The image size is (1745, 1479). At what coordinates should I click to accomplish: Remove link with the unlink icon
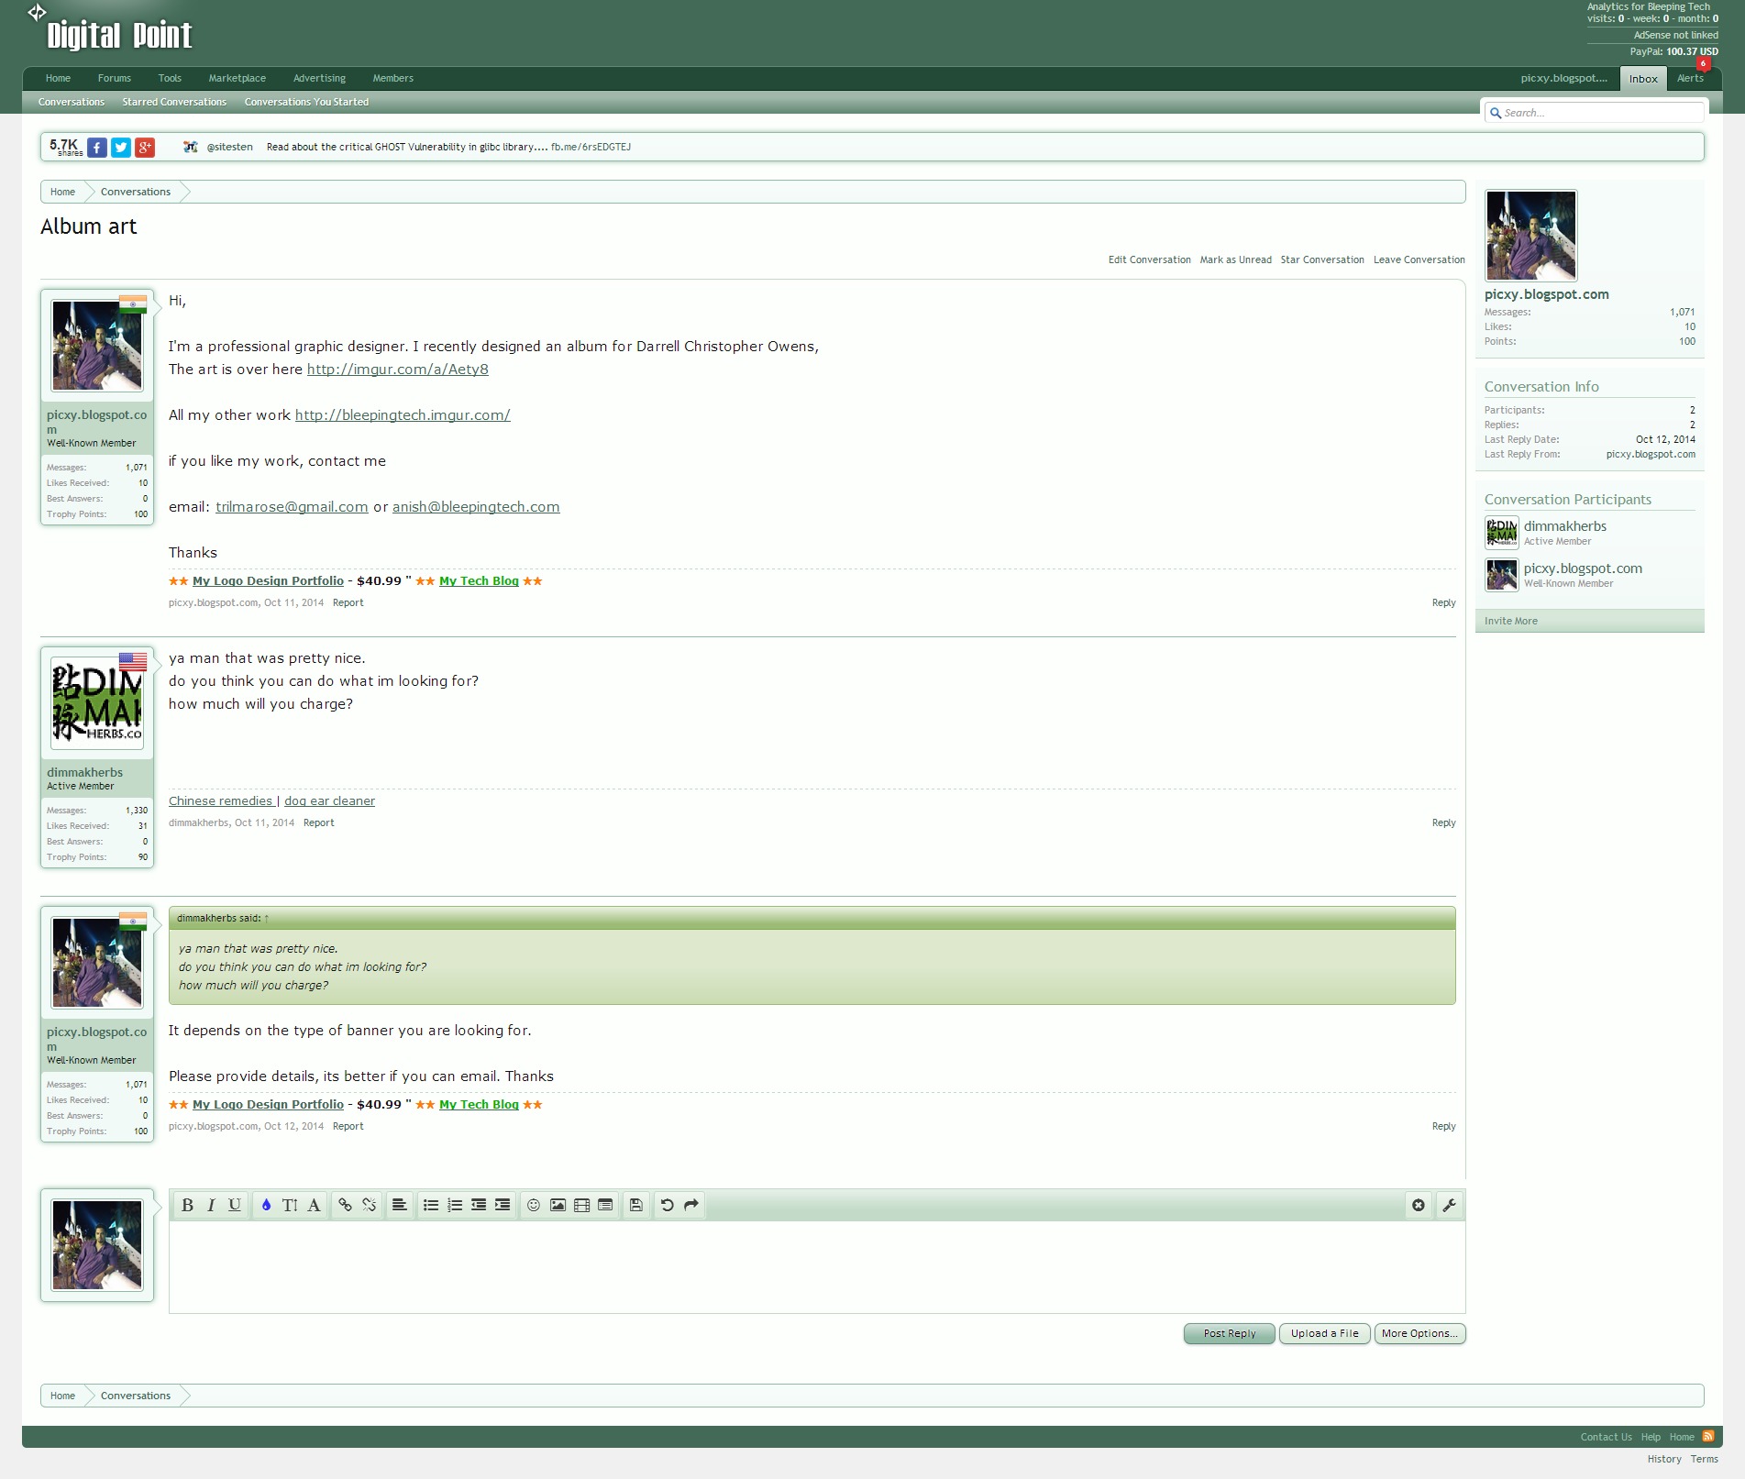pos(369,1205)
